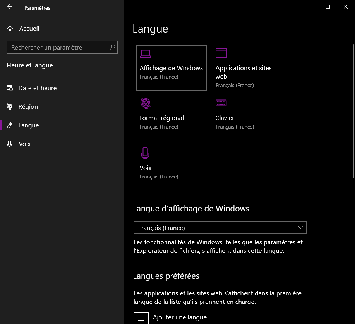Click the Paramètres window title
This screenshot has height=324, width=355.
pyautogui.click(x=37, y=8)
